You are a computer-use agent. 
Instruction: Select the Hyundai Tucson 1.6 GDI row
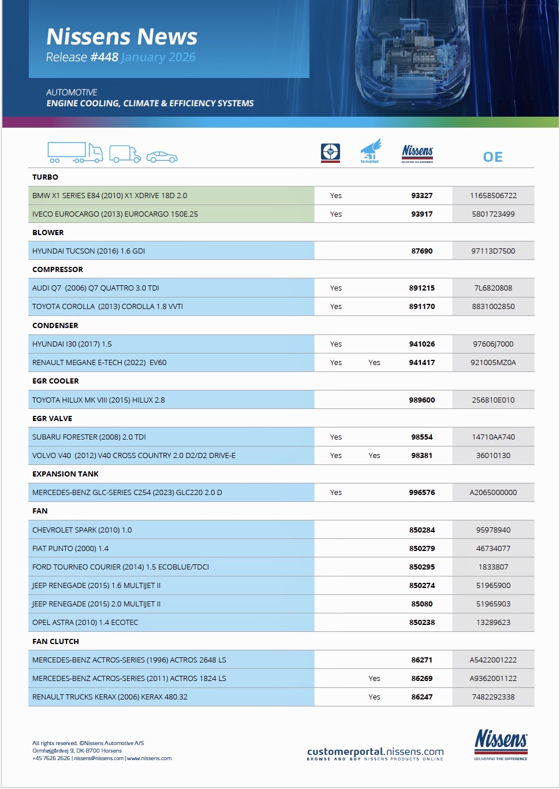(89, 251)
